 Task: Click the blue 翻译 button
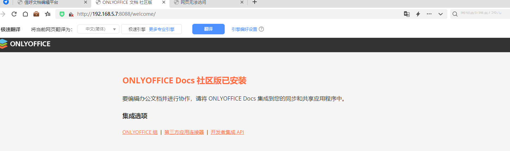tap(209, 29)
